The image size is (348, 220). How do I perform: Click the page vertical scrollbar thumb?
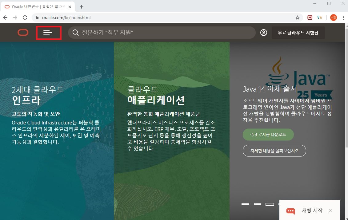coord(346,88)
